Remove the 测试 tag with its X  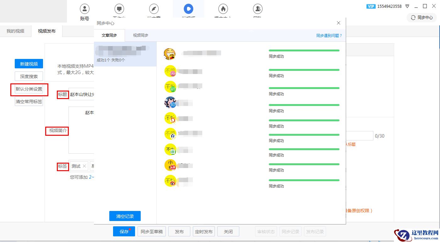pyautogui.click(x=84, y=166)
